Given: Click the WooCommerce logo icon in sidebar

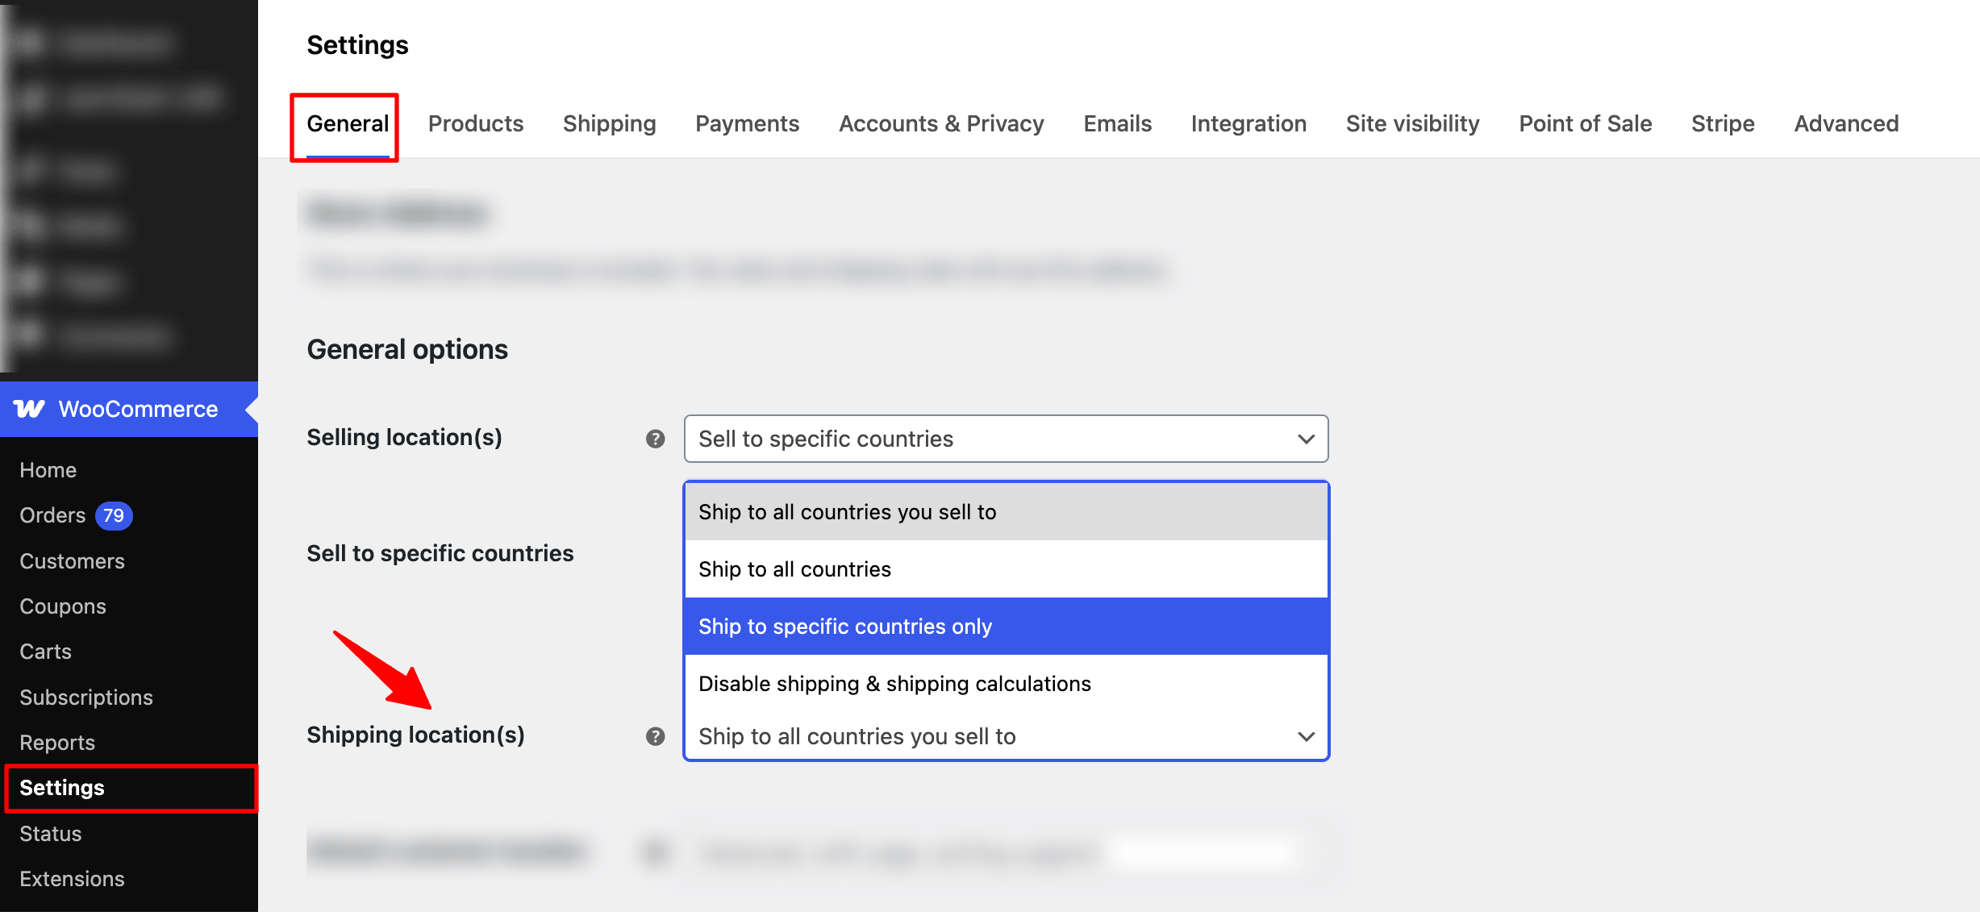Looking at the screenshot, I should coord(30,409).
